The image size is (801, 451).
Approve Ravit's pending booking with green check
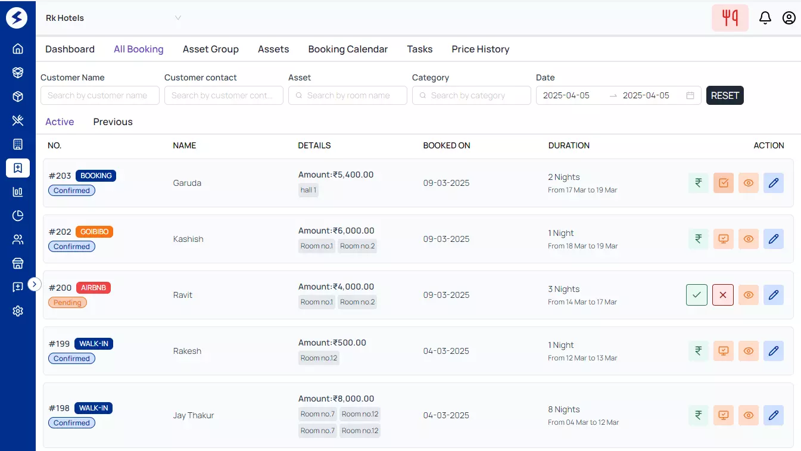pos(696,295)
